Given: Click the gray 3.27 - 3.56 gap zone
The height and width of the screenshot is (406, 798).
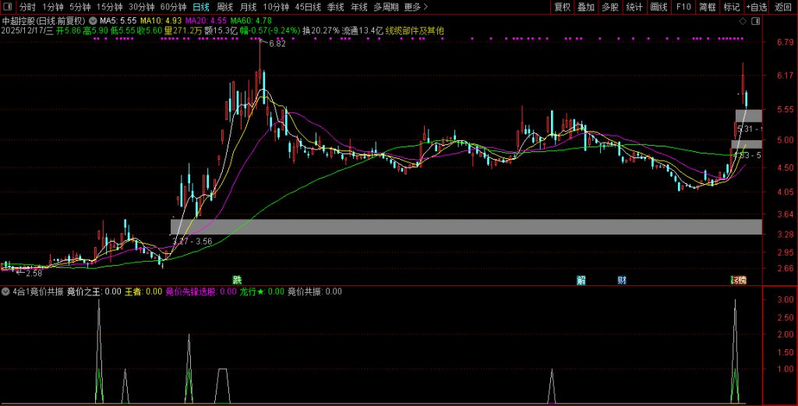Looking at the screenshot, I should pos(466,227).
